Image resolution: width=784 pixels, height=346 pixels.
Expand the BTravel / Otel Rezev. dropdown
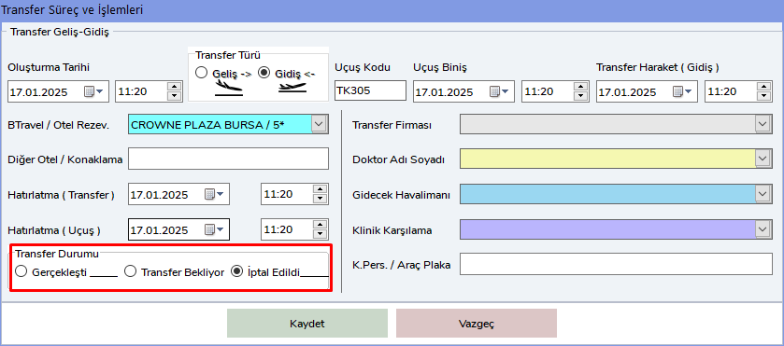pyautogui.click(x=320, y=124)
